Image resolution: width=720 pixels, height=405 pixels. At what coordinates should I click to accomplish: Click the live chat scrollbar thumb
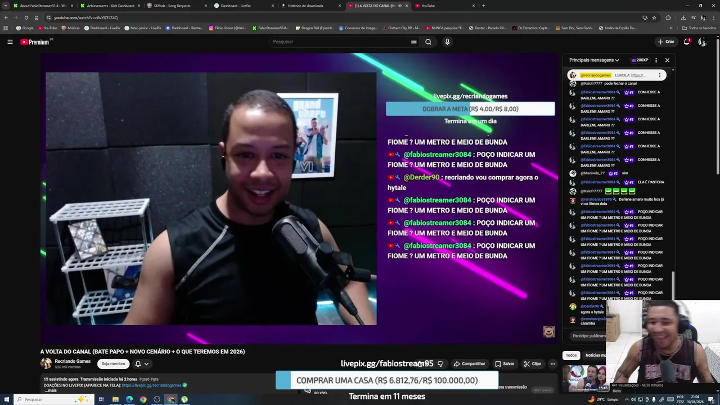click(673, 286)
